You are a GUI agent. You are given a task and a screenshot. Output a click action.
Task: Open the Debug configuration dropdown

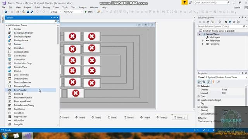click(x=56, y=12)
